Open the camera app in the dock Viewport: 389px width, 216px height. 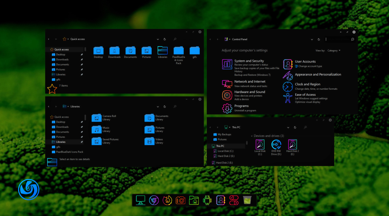(181, 200)
